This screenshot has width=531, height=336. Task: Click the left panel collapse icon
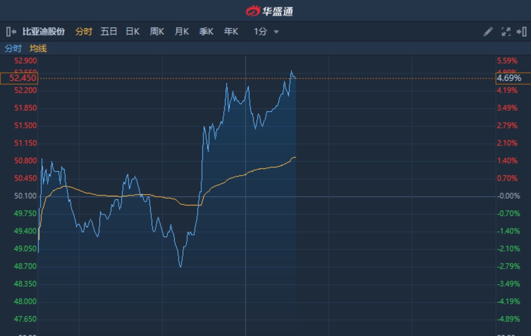[x=11, y=32]
